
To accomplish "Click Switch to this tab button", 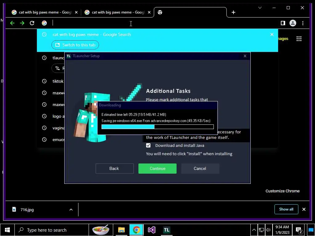I will (75, 45).
